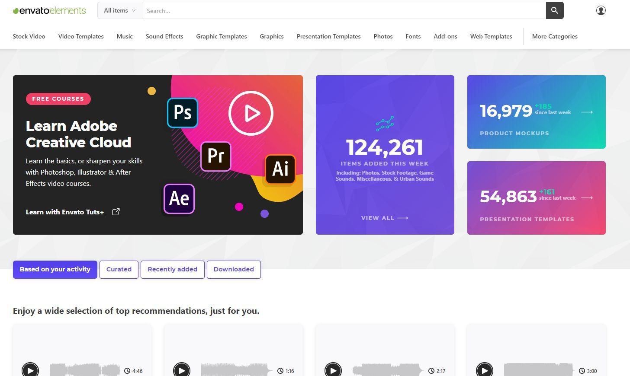Image resolution: width=630 pixels, height=376 pixels.
Task: Switch to the Curated tab
Action: tap(119, 269)
